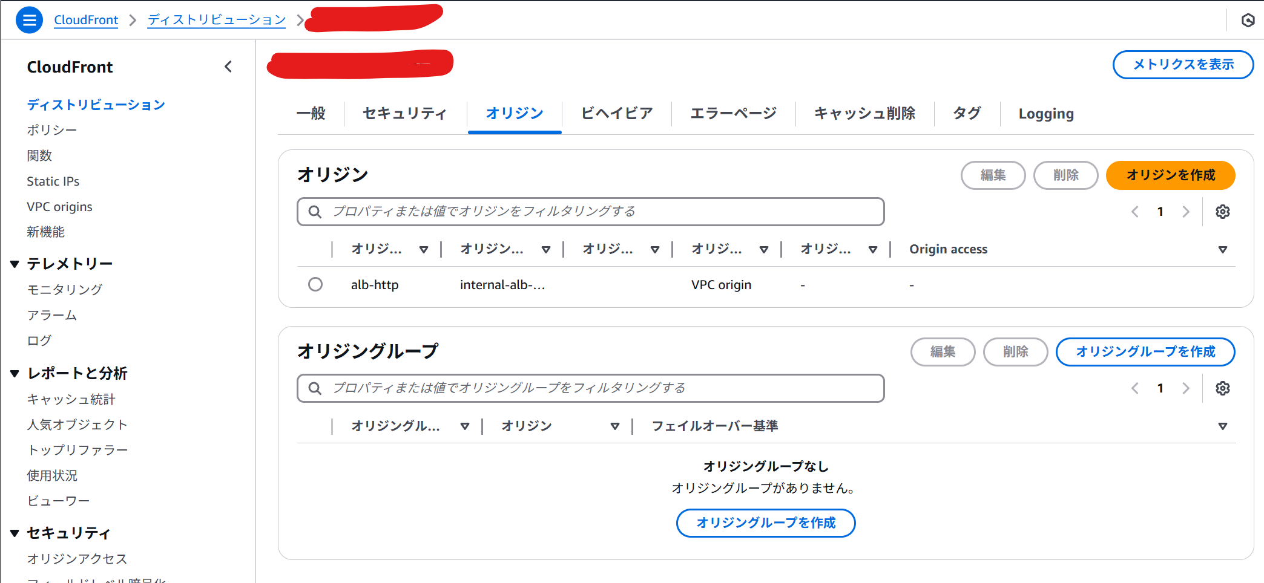Click オリジングループを作成 button in header
Image resolution: width=1264 pixels, height=583 pixels.
pyautogui.click(x=1145, y=352)
